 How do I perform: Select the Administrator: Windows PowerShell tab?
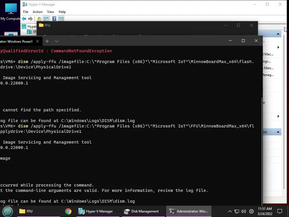pos(16,41)
